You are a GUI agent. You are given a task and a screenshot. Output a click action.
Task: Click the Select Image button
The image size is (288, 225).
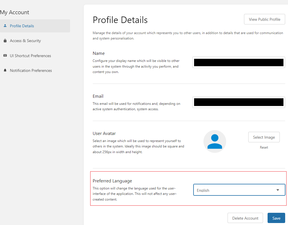point(264,137)
